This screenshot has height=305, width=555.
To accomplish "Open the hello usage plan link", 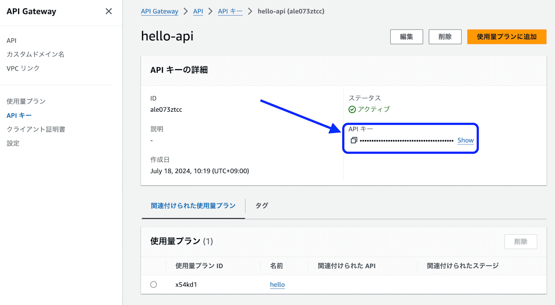I will 277,285.
